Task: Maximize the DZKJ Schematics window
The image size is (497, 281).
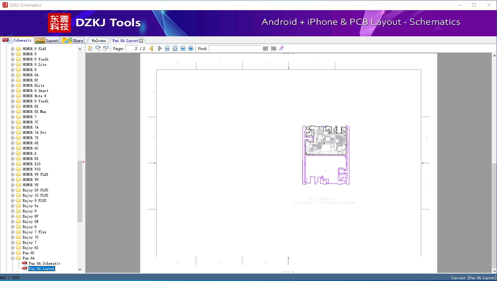Action: 474,5
